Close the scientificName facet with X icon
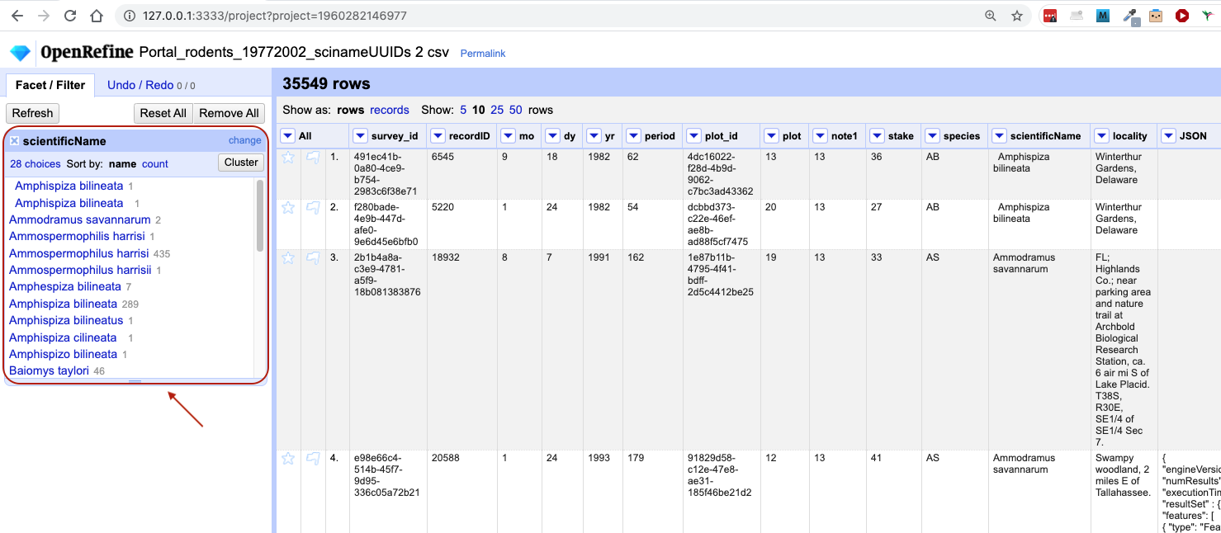Screen dimensions: 1221x533 [x=15, y=141]
